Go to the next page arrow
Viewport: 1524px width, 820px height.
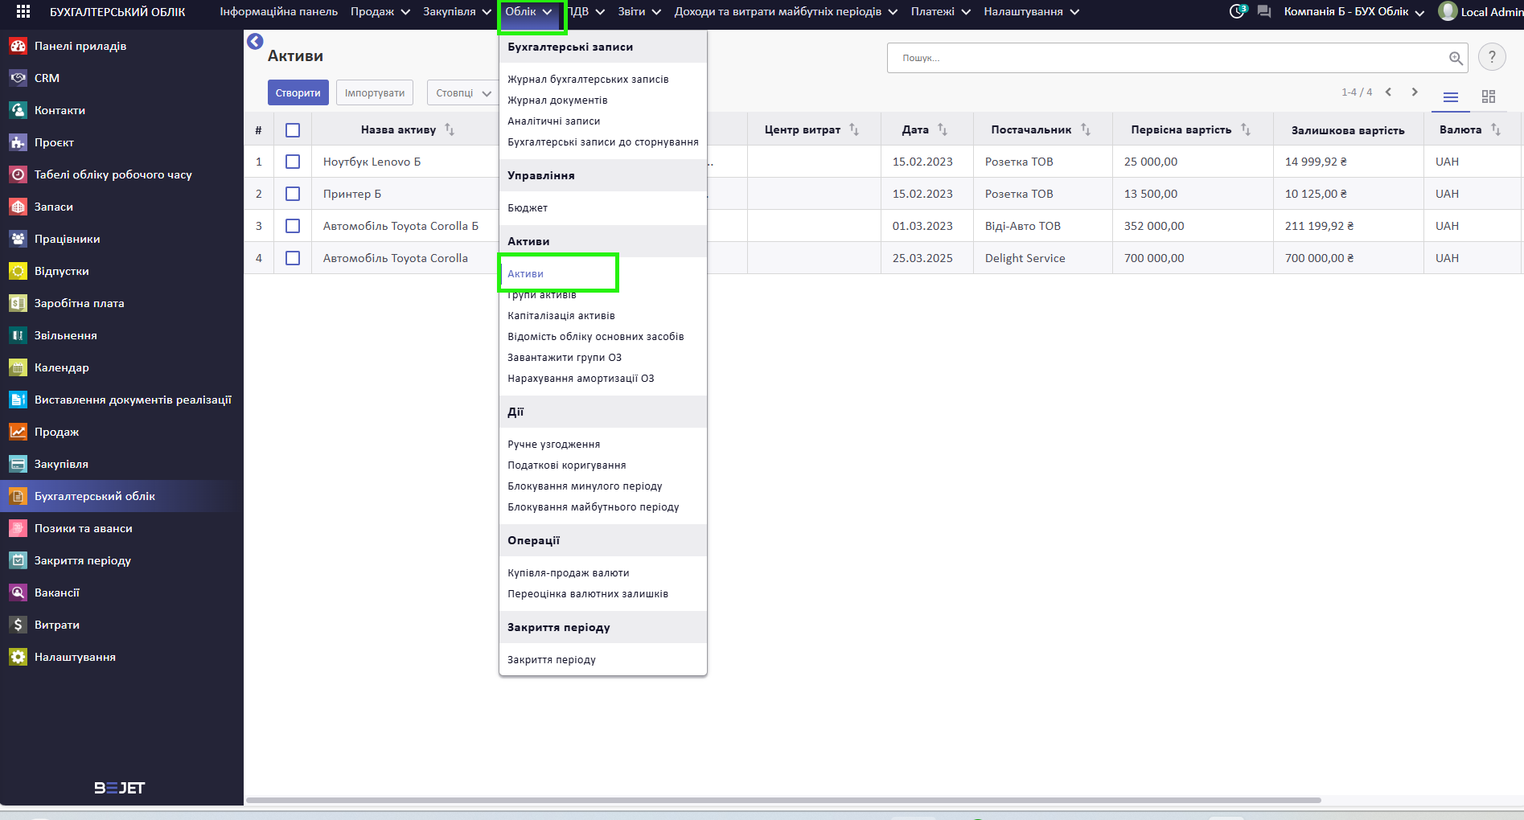pos(1415,92)
